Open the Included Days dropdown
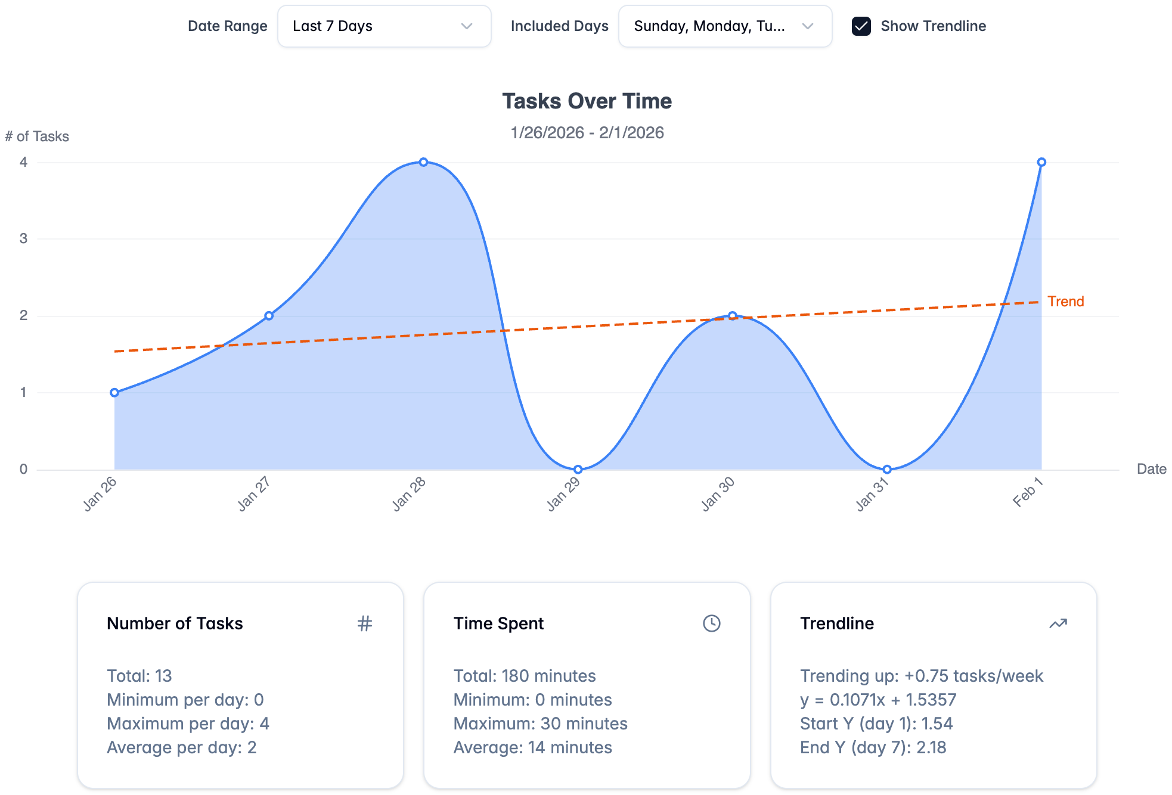The width and height of the screenshot is (1172, 795). pos(725,26)
